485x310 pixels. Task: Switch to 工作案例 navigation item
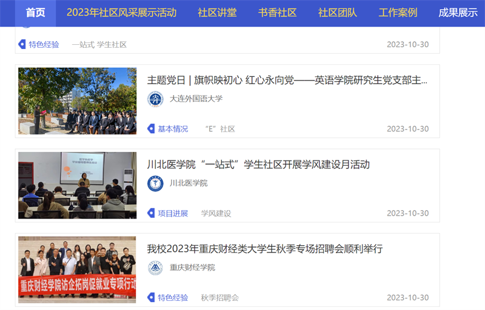[x=398, y=13]
